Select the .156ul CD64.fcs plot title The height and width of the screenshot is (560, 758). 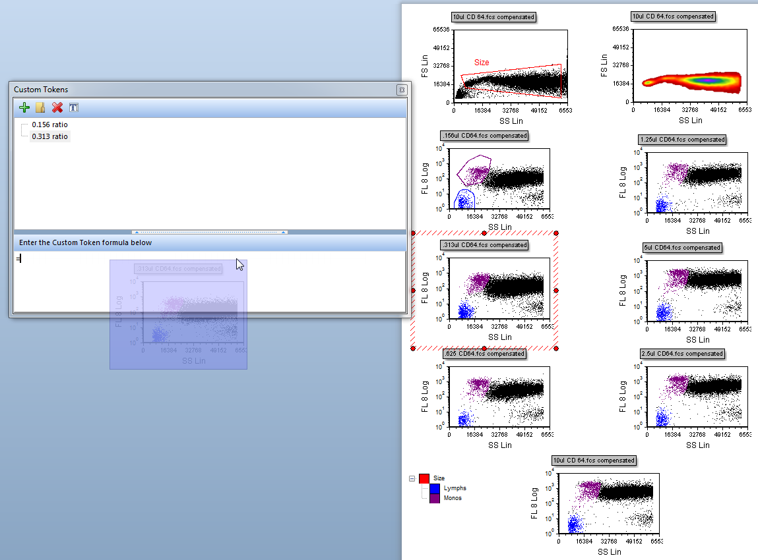(485, 136)
